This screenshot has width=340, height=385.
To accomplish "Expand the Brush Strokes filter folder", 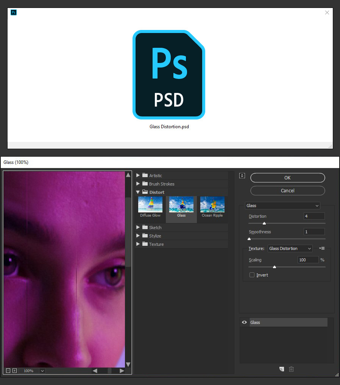I will click(x=138, y=184).
